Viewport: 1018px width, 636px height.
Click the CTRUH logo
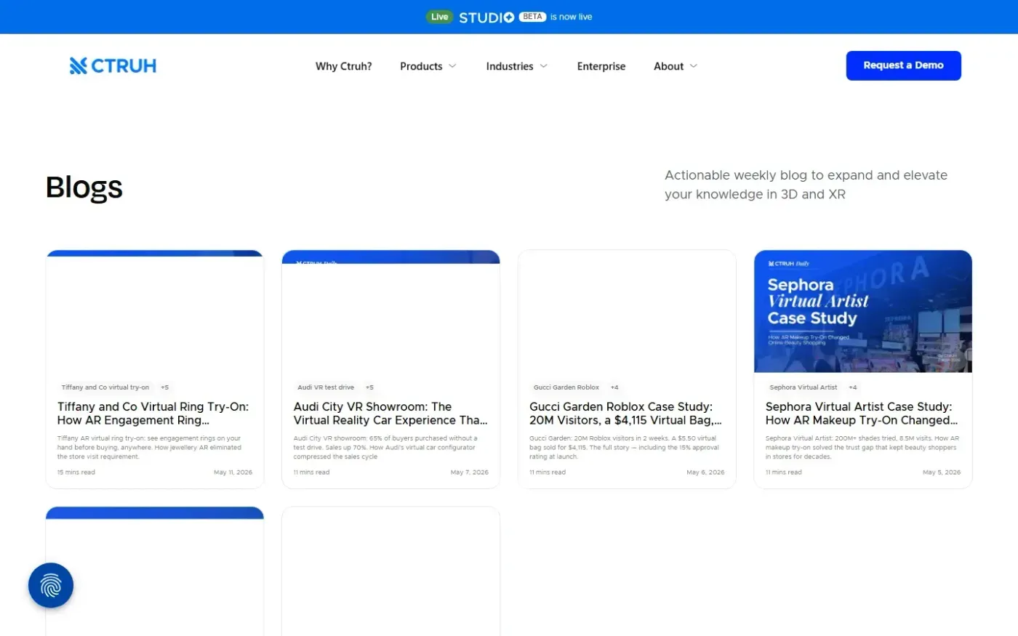[x=113, y=66]
